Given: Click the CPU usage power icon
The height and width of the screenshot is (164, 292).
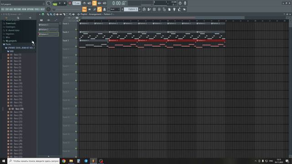Looking at the screenshot, I should (x=180, y=3).
